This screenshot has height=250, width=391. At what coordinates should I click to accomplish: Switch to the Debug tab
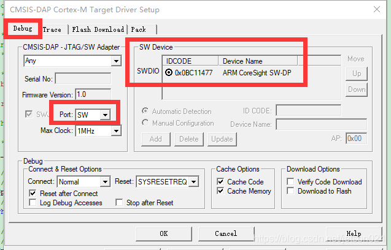(x=23, y=29)
